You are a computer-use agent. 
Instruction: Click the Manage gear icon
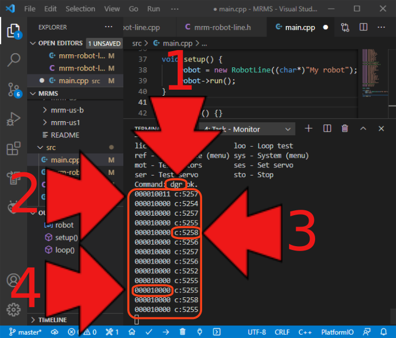[14, 309]
